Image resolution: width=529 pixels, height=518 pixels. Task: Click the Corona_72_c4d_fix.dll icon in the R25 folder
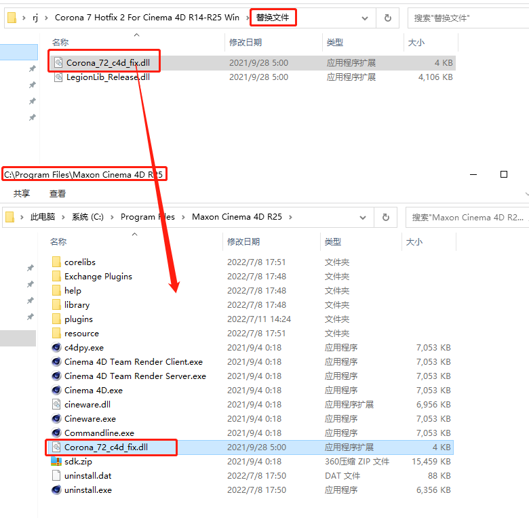click(x=56, y=447)
